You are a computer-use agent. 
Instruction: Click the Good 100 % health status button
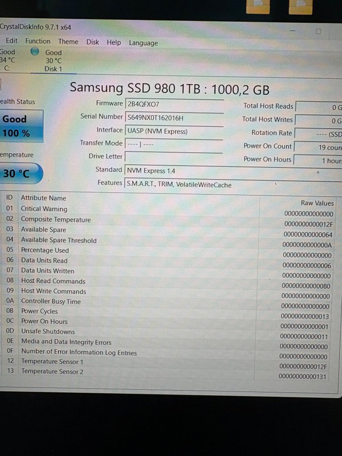click(x=20, y=126)
